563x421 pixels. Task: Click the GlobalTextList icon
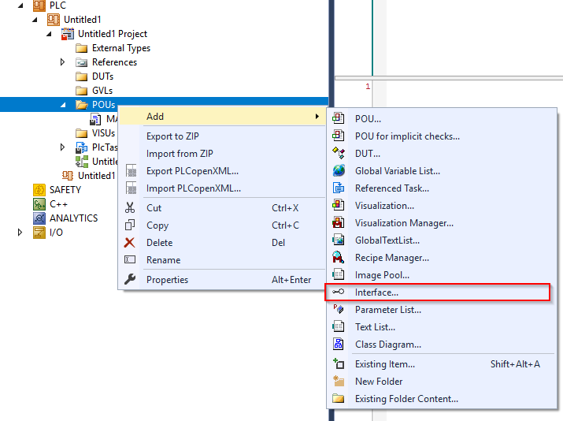339,240
